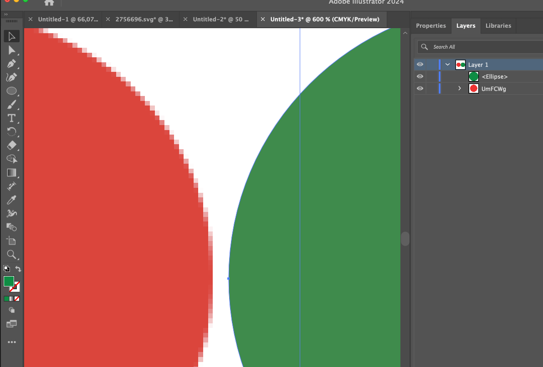
Task: Select the Puppet Warp tool
Action: pos(11,214)
